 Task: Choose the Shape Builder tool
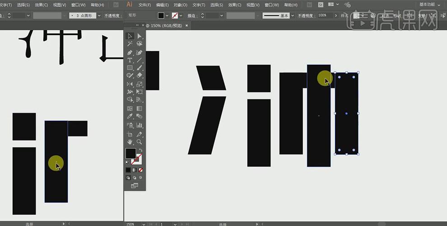(130, 99)
